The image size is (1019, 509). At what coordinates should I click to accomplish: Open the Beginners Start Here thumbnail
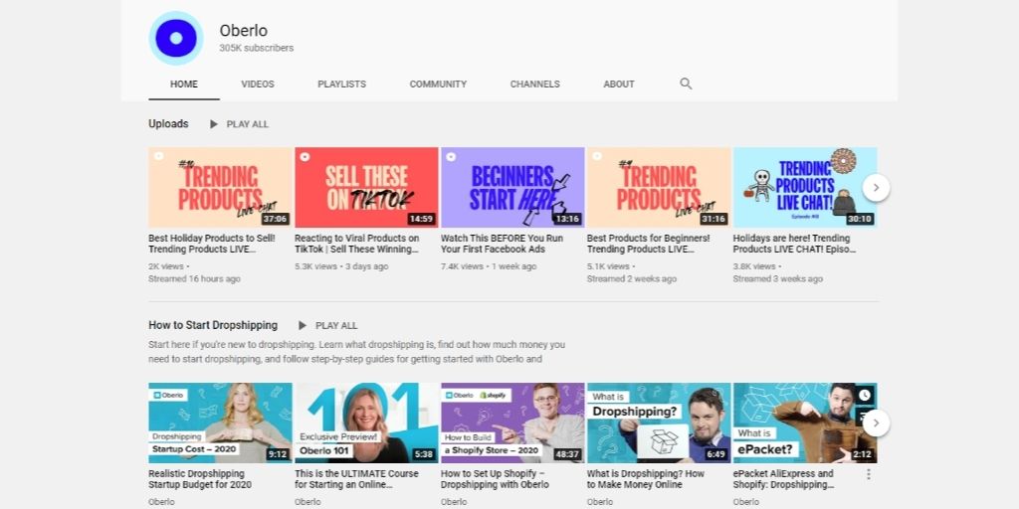[512, 187]
